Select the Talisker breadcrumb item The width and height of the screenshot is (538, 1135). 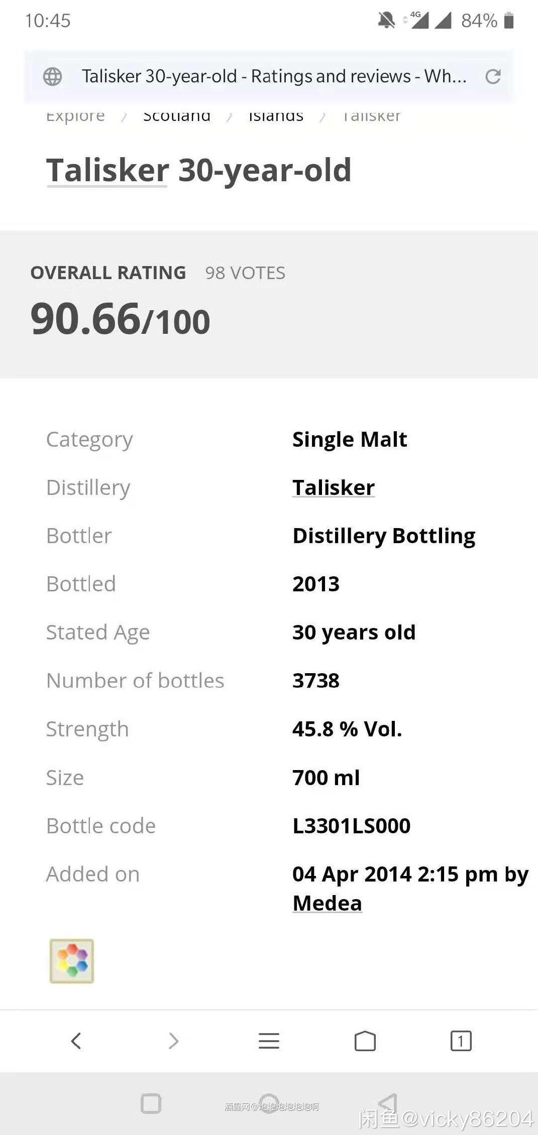tap(371, 116)
